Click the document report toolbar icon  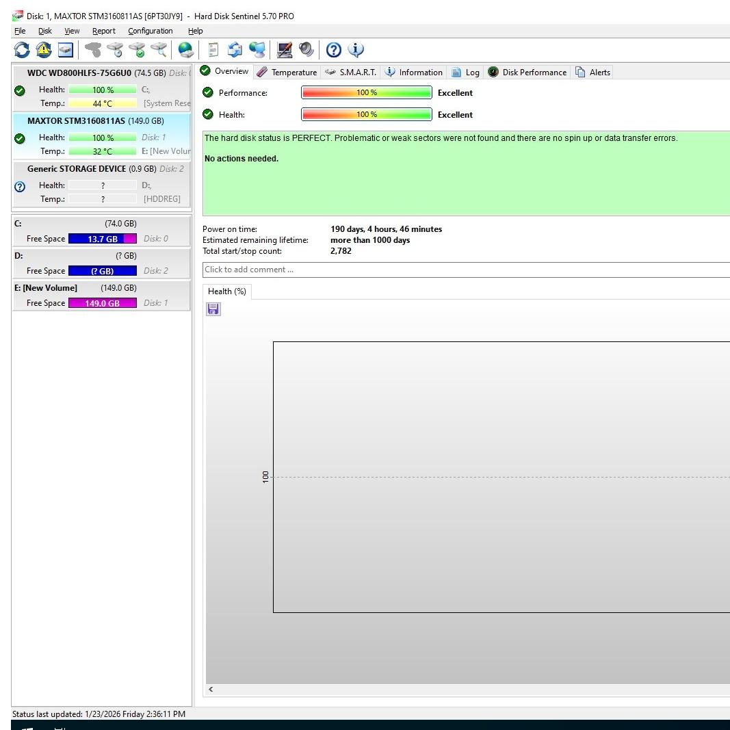(213, 49)
